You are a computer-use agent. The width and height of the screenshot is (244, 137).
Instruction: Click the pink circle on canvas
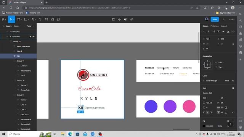pos(189,107)
